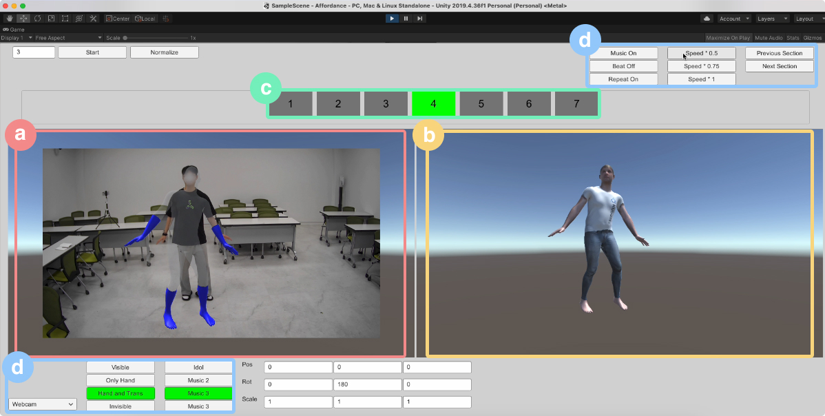Screen dimensions: 825x416
Task: Click the Next Section button
Action: coord(780,66)
